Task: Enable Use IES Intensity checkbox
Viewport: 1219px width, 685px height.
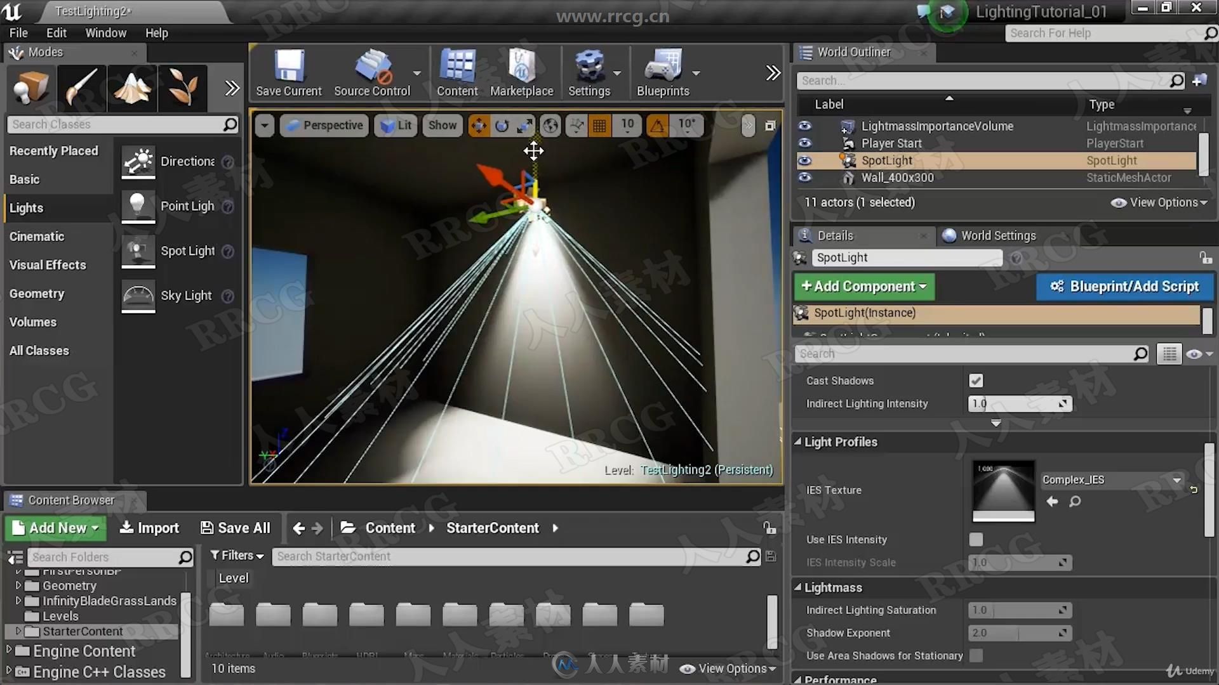Action: pyautogui.click(x=975, y=538)
